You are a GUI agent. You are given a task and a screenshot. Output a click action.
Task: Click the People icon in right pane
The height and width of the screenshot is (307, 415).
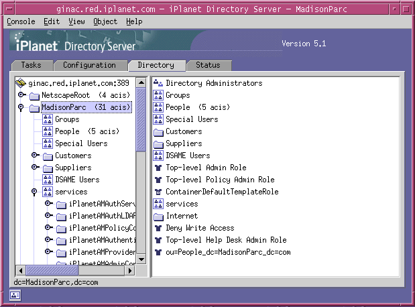point(158,107)
